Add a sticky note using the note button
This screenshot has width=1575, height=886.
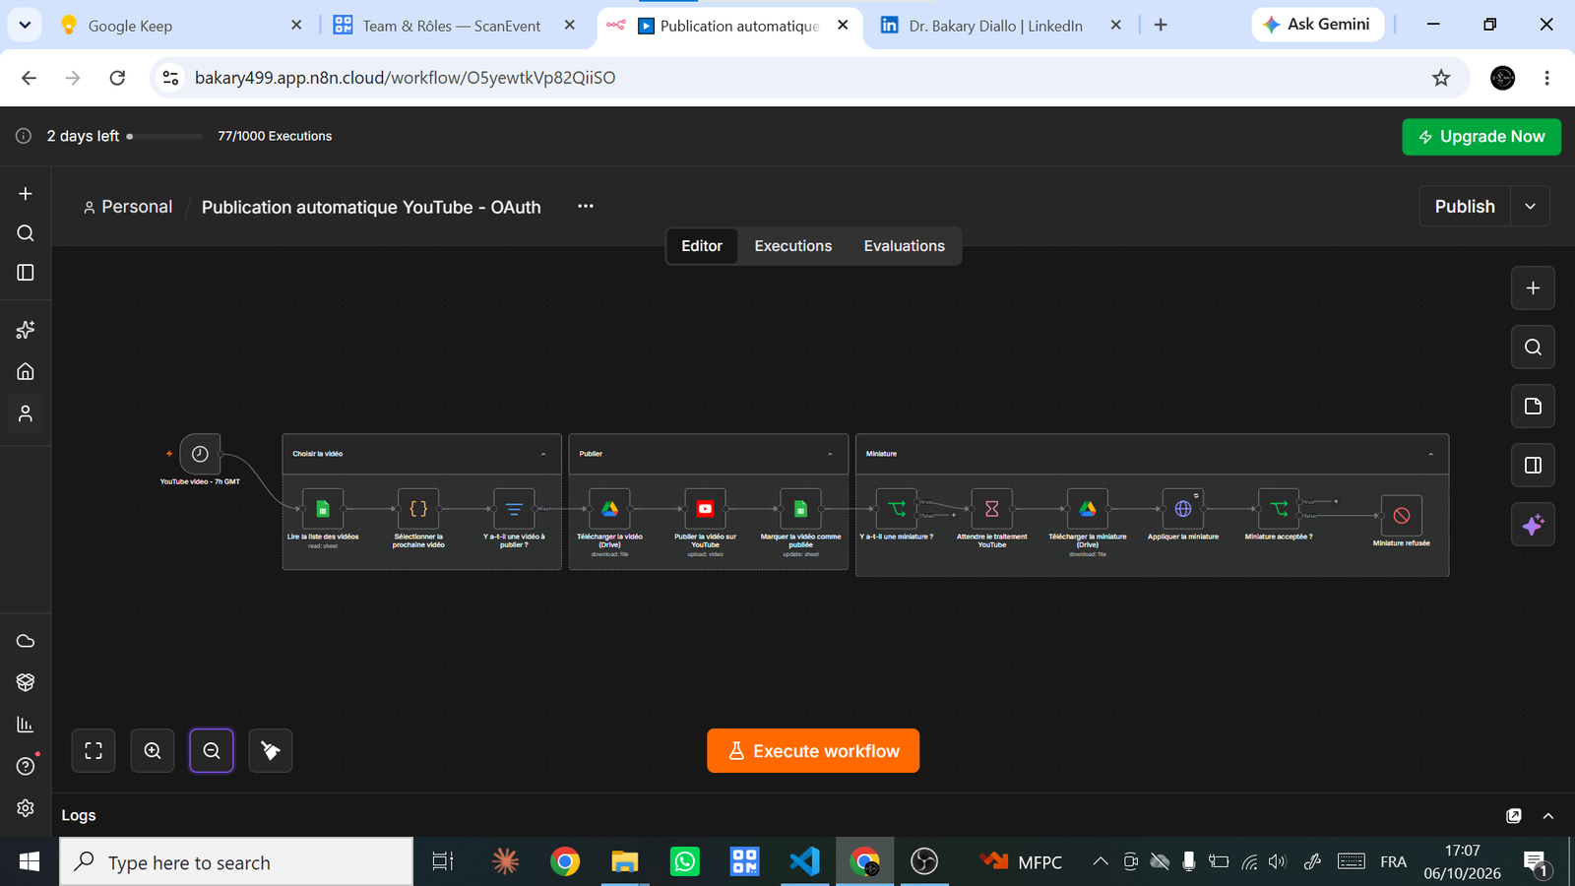1533,407
